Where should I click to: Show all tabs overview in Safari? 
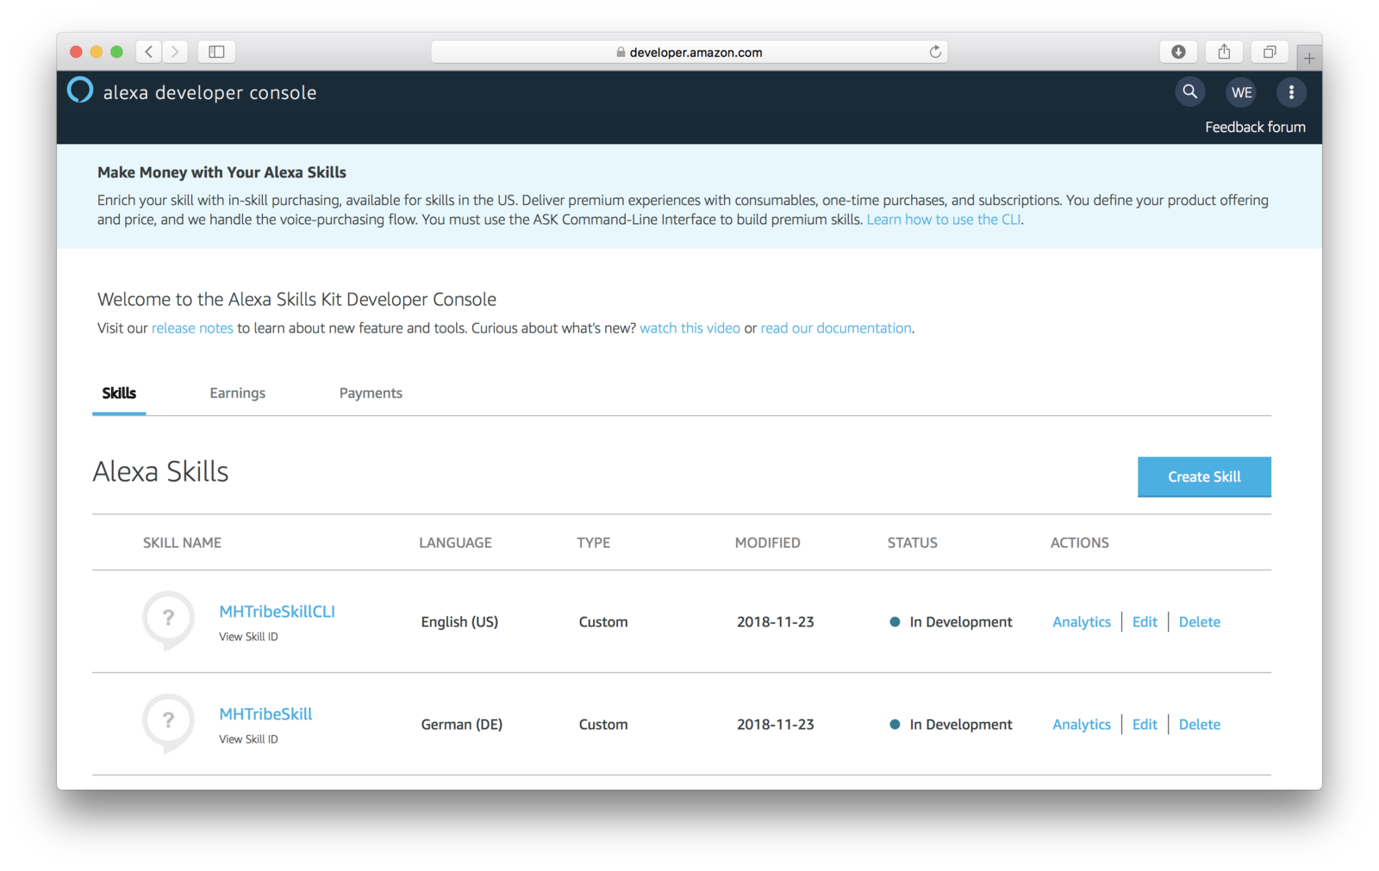(1270, 52)
